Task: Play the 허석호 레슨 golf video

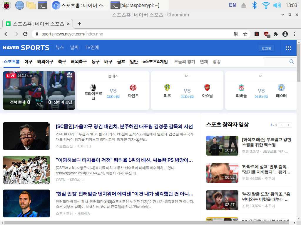Action: [222, 146]
